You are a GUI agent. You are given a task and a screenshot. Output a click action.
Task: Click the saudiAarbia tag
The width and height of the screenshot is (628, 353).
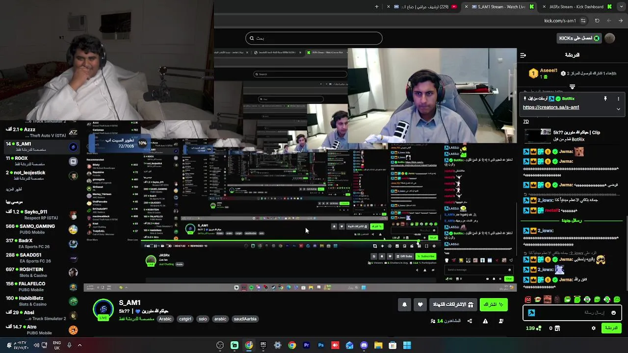[245, 319]
